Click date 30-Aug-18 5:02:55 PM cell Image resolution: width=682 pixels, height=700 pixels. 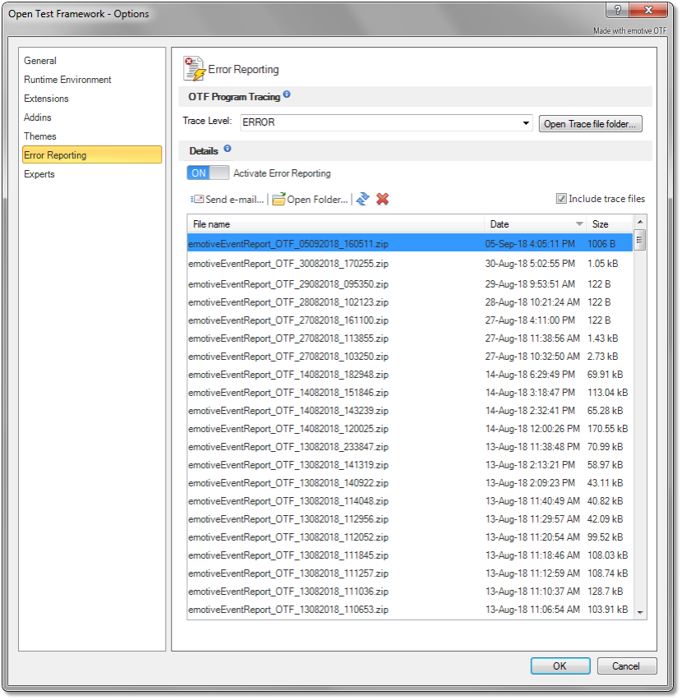(530, 264)
